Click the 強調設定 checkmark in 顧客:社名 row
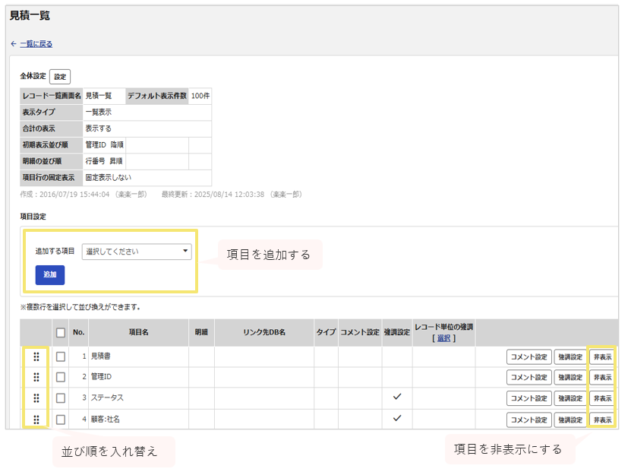631x472 pixels. (397, 418)
